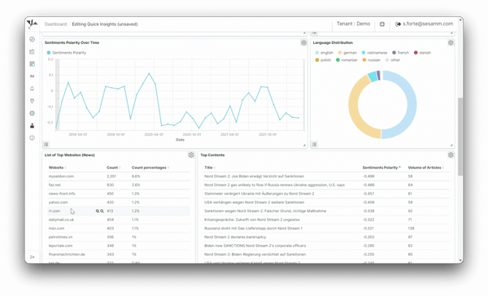Expand the sidebar with the bottom collapse icon
Screen dimensions: 488x296
tap(32, 257)
